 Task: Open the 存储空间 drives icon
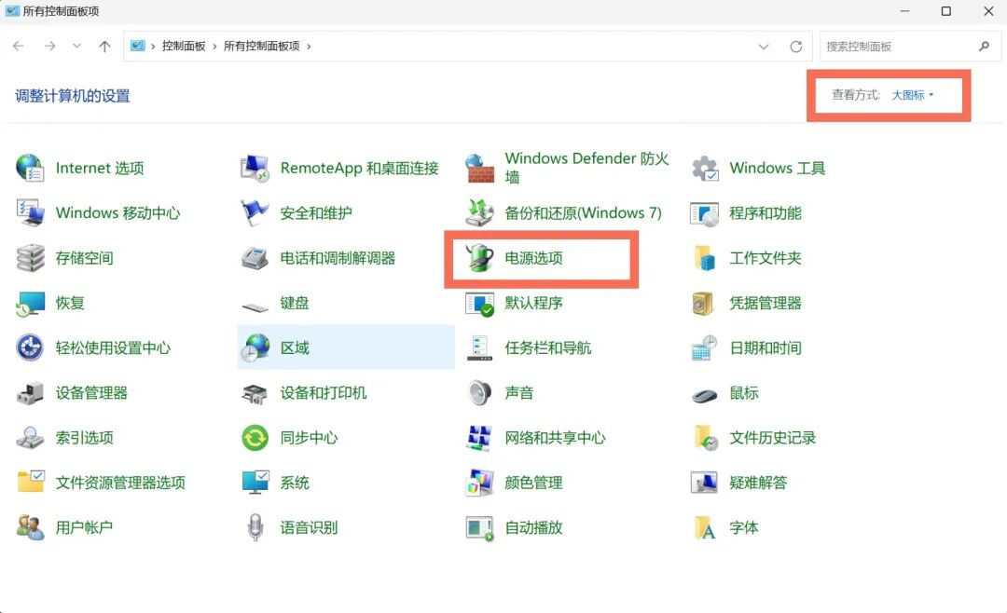click(x=30, y=258)
